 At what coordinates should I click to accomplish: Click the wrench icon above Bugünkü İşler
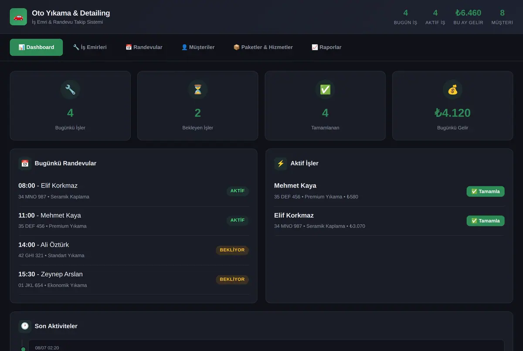click(x=70, y=90)
